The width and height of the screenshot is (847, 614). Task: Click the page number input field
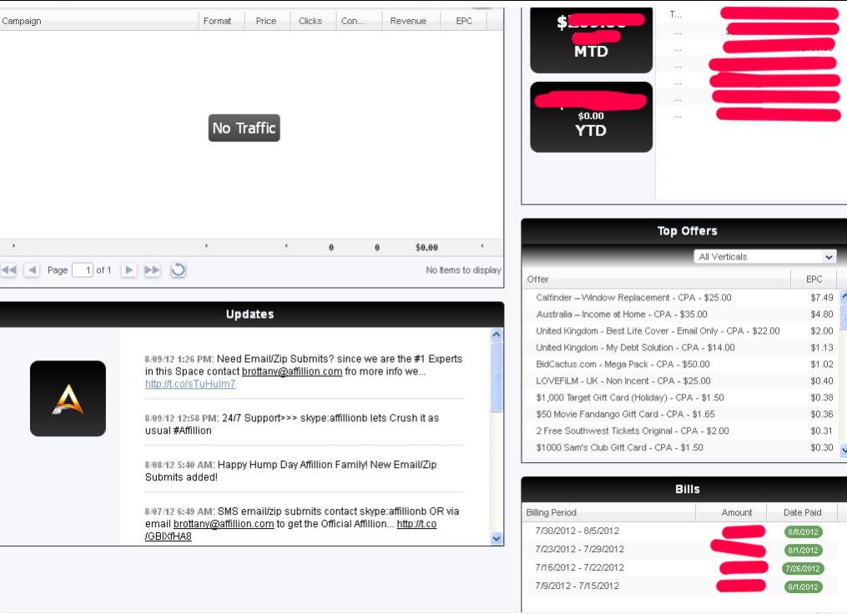coord(83,270)
